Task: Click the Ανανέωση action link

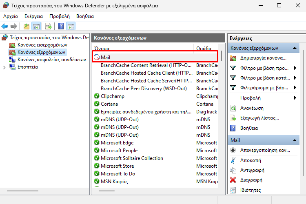Action: coord(252,108)
